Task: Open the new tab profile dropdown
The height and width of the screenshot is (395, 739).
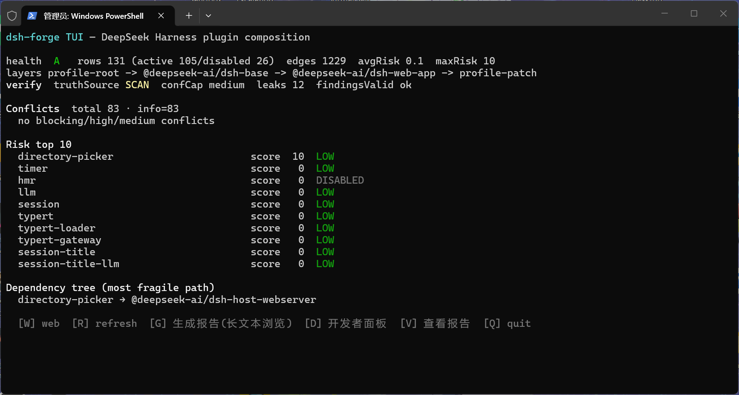Action: pos(208,16)
